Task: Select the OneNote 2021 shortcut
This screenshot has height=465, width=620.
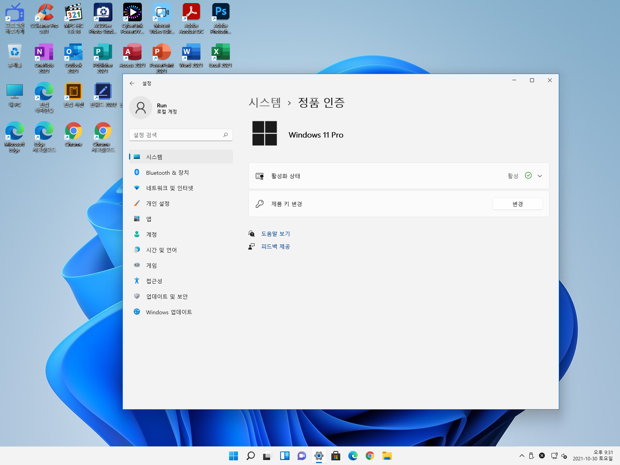Action: coord(44,58)
